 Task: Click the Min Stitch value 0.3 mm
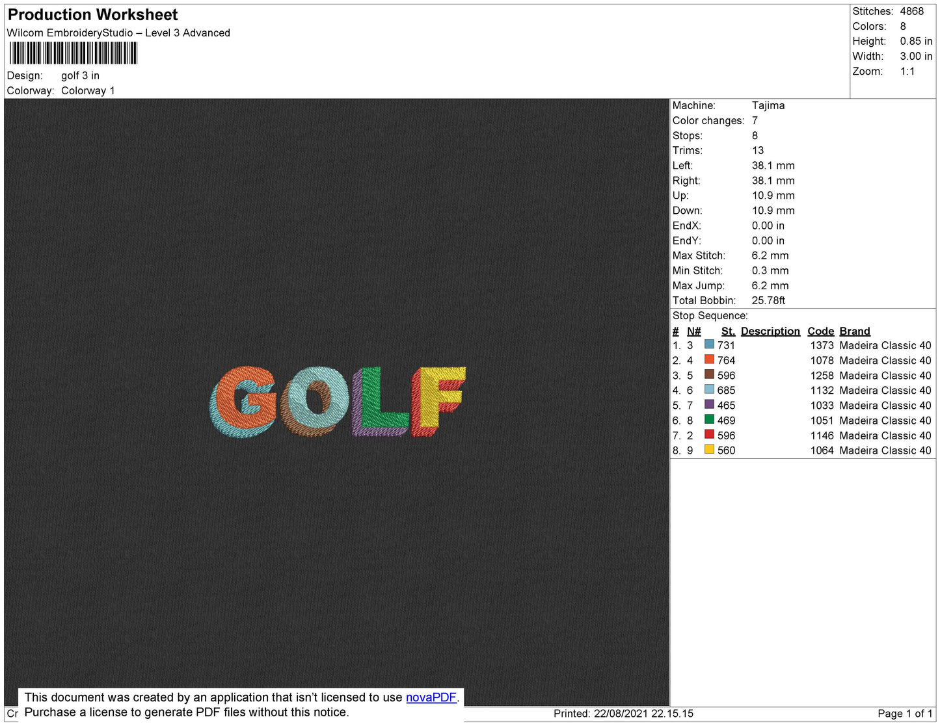(770, 270)
